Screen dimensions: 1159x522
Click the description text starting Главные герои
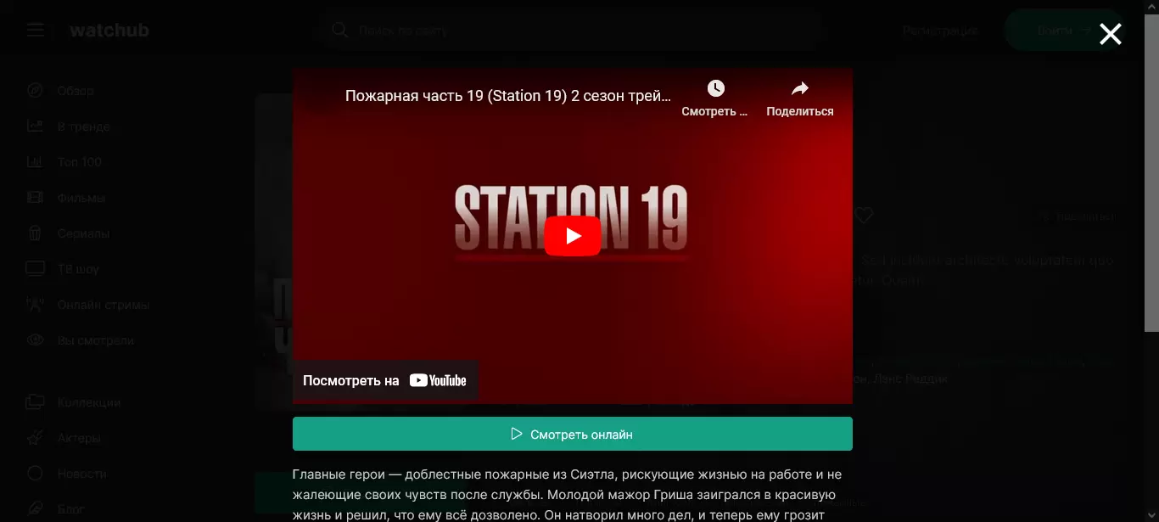[x=567, y=494]
